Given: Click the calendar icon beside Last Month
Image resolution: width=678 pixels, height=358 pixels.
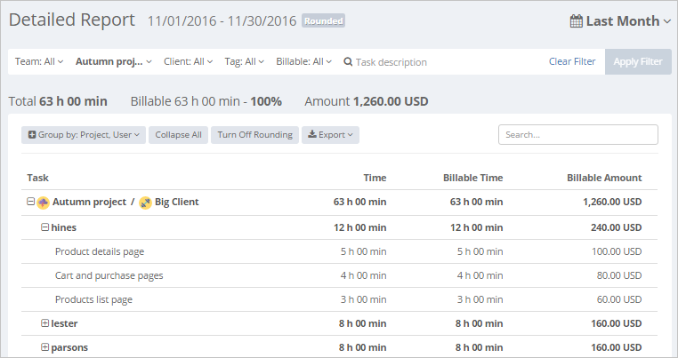Looking at the screenshot, I should coord(576,20).
